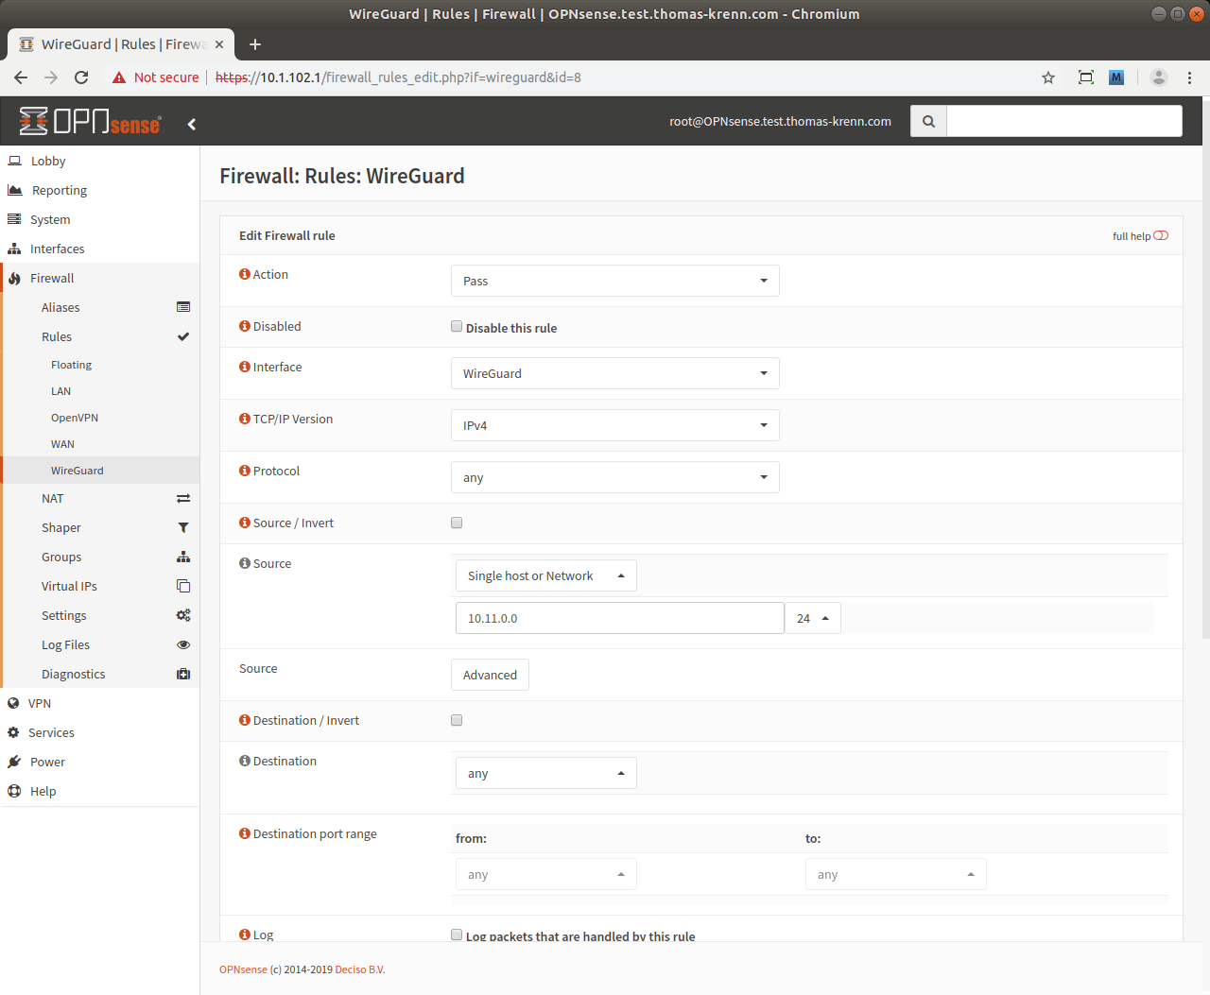Click the Action field info icon

[x=245, y=274]
